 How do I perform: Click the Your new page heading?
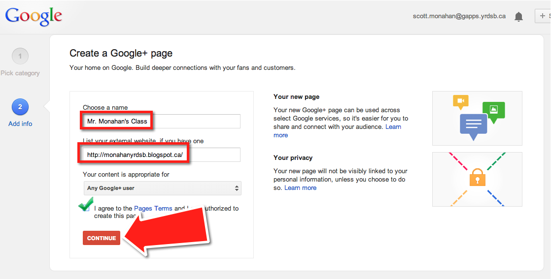tap(297, 97)
